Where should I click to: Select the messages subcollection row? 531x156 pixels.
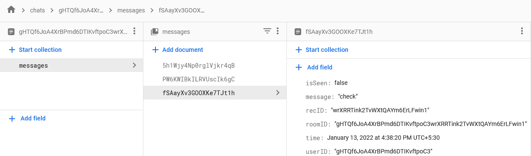71,66
